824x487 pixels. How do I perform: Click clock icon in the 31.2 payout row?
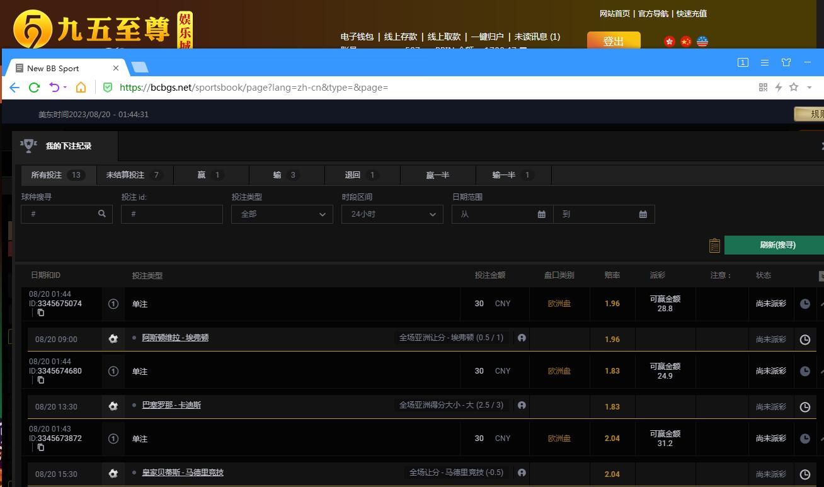coord(805,438)
